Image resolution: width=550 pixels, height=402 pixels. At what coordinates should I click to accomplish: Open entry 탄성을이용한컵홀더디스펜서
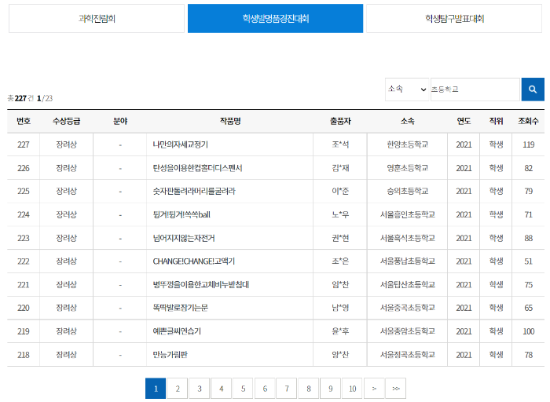pyautogui.click(x=197, y=168)
